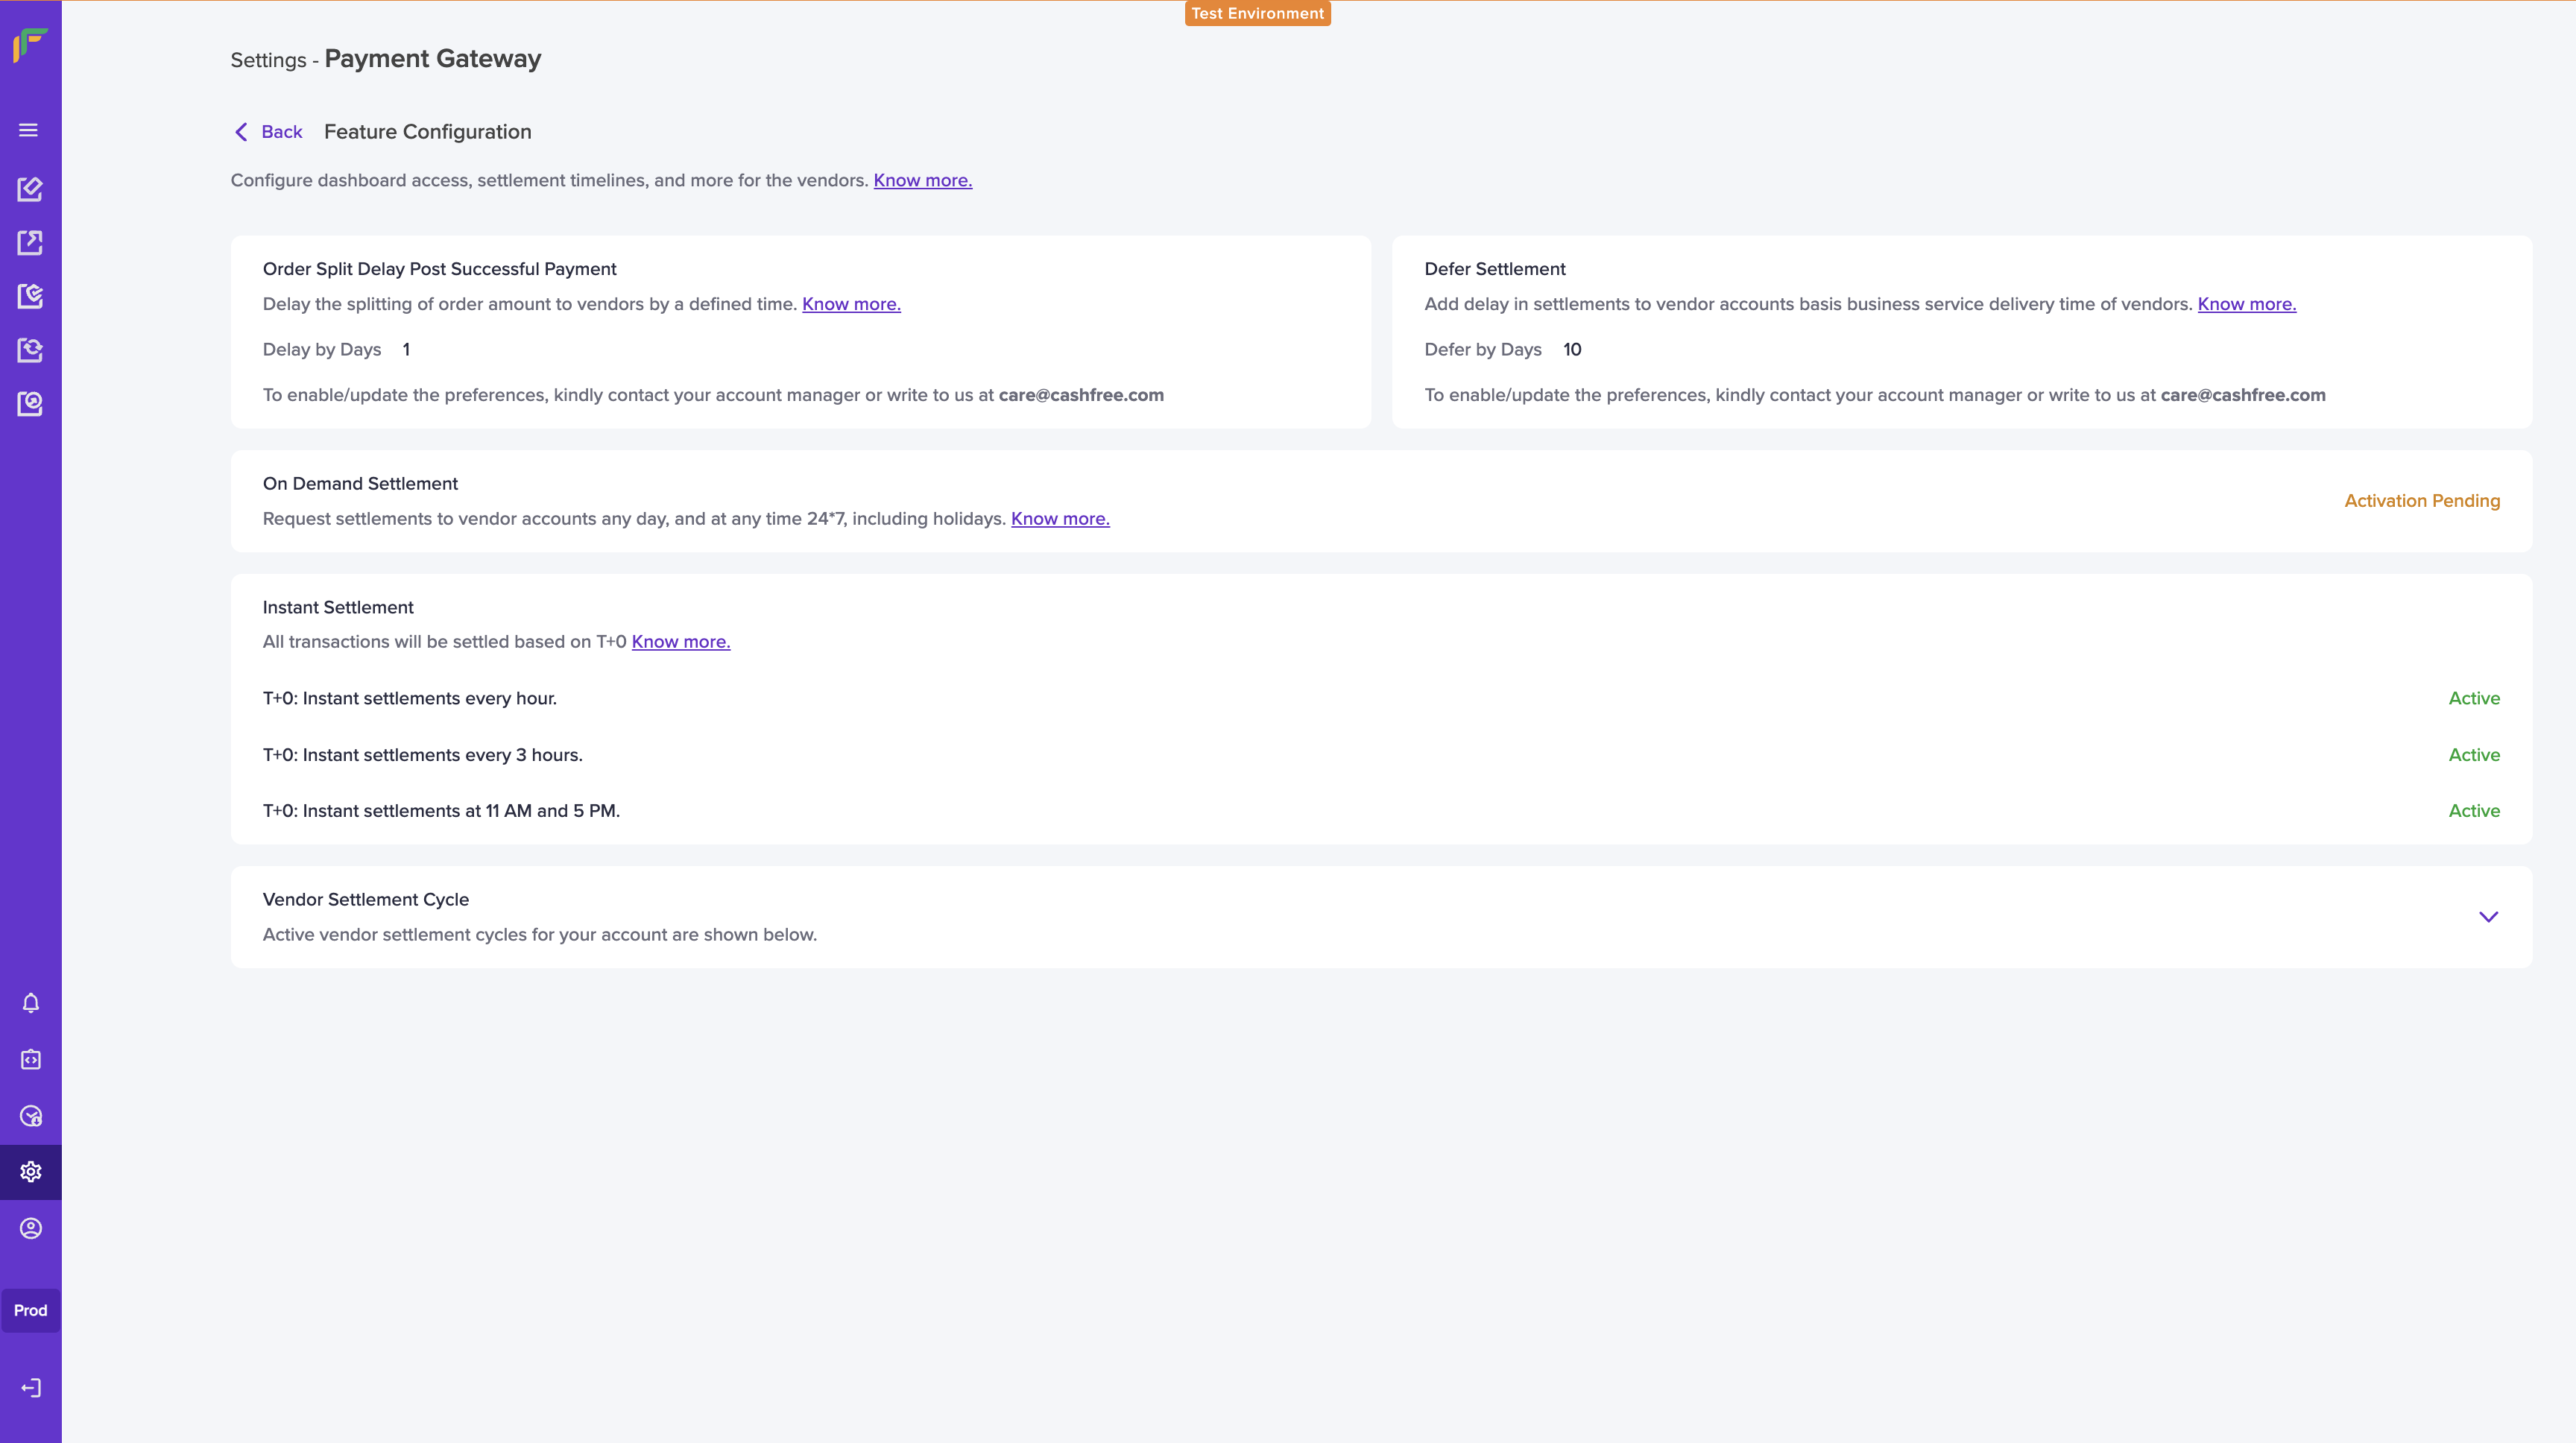Screen dimensions: 2576x1443
Task: Open the Settings gear icon
Action: (31, 1172)
